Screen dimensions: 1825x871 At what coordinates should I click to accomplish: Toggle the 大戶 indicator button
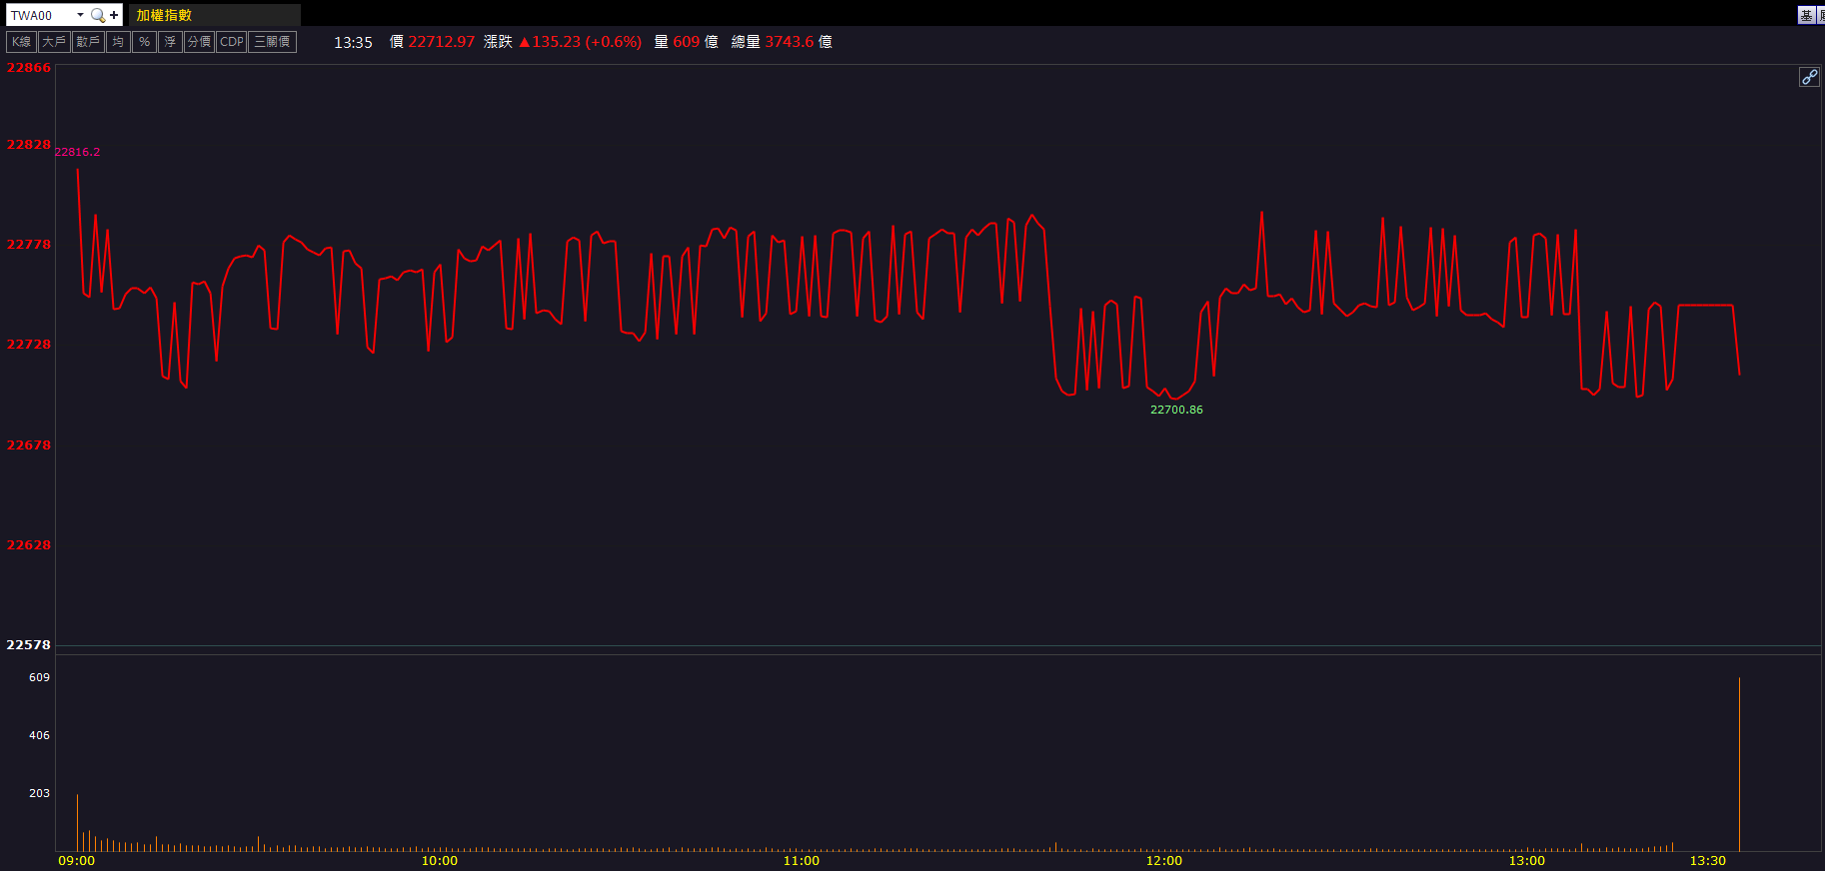point(54,42)
